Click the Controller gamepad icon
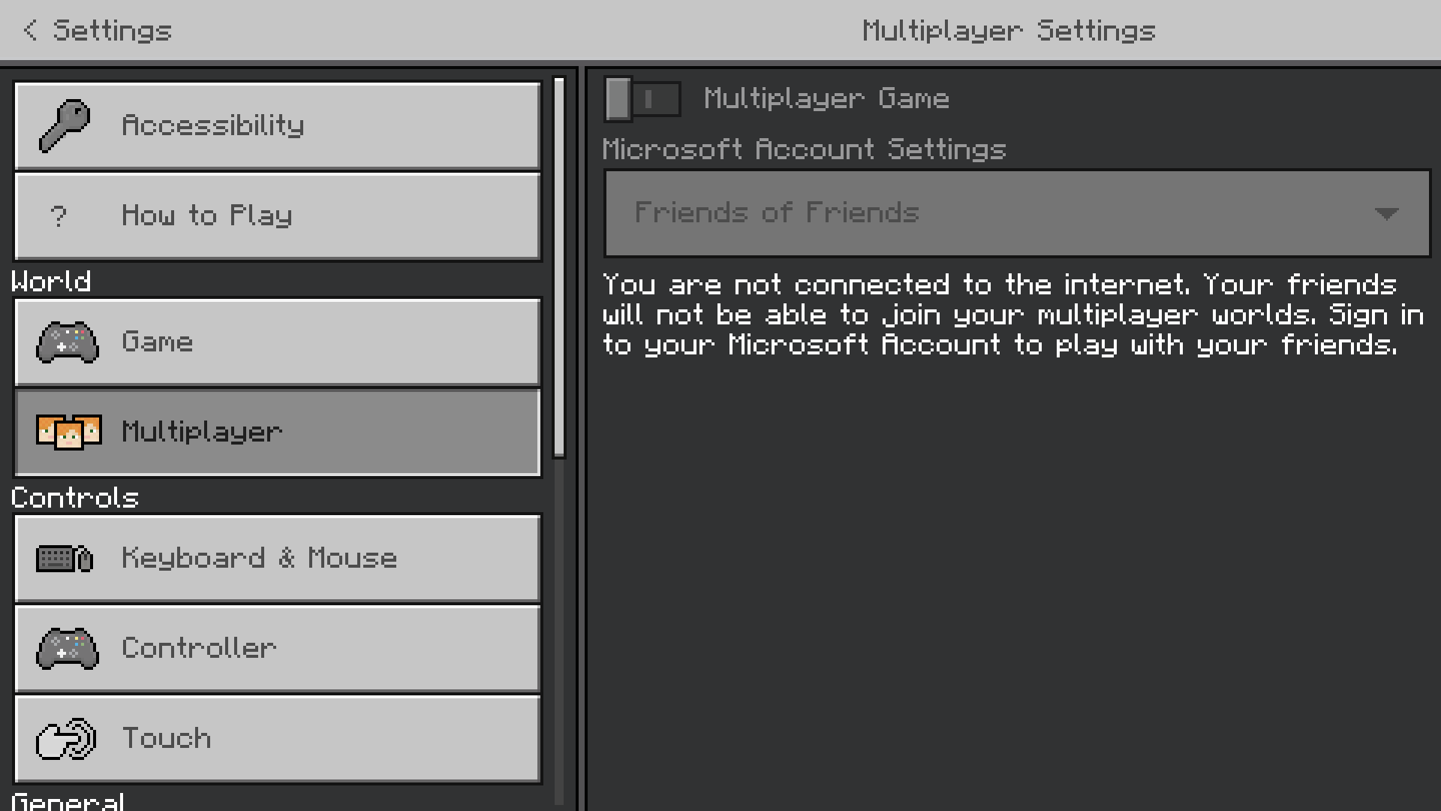The width and height of the screenshot is (1441, 811). [68, 649]
